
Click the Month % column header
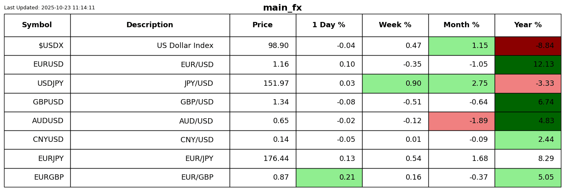pyautogui.click(x=461, y=25)
